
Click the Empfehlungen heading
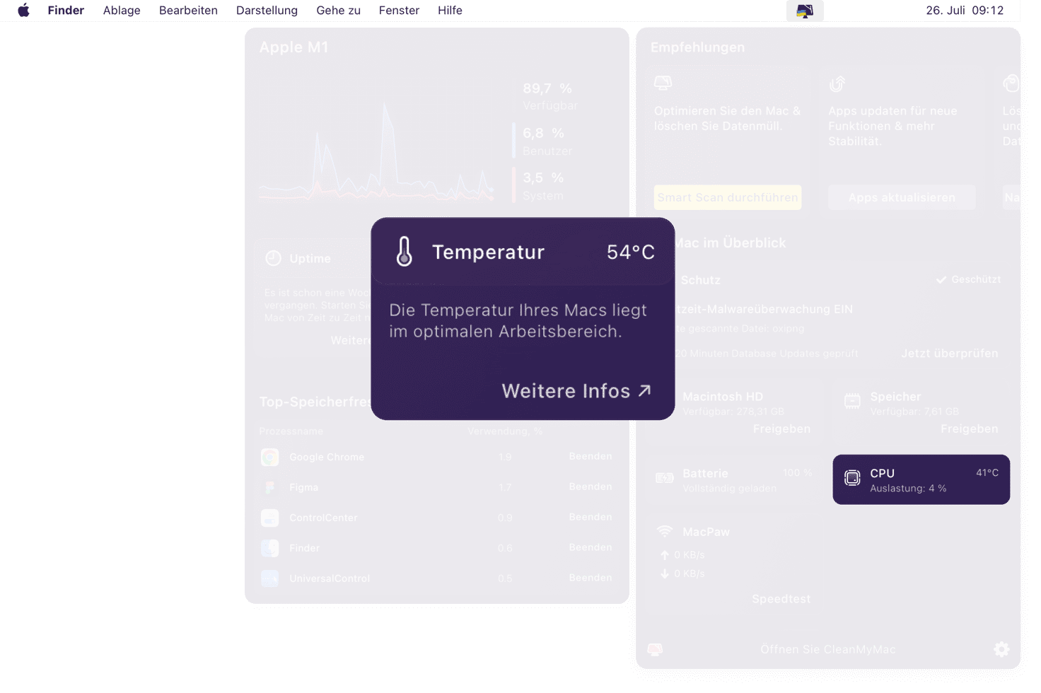point(697,47)
